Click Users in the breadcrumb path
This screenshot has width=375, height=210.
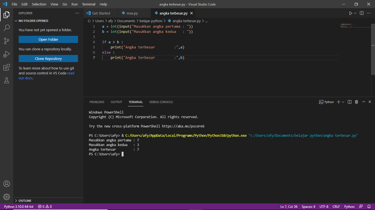(100, 21)
